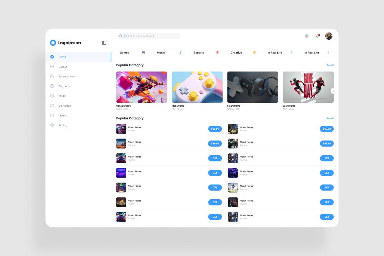Expand more categories with the right chevron arrow
This screenshot has height=256, width=384.
coord(333,91)
